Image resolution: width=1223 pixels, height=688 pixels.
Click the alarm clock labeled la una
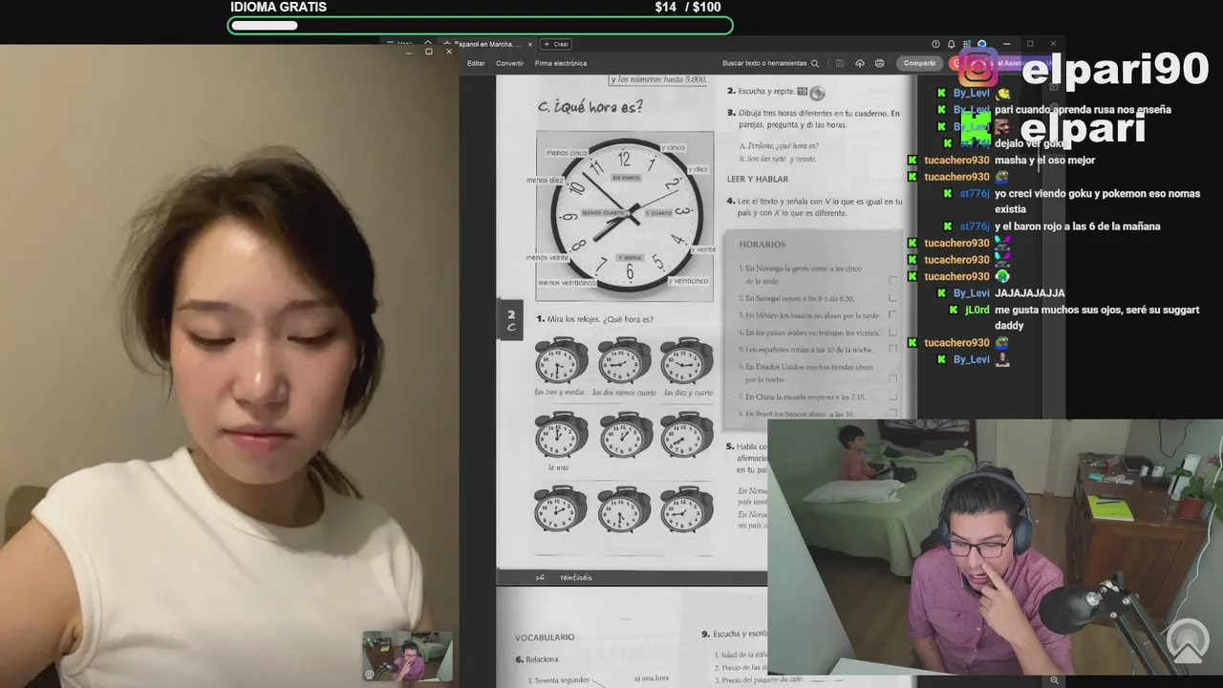coord(561,435)
